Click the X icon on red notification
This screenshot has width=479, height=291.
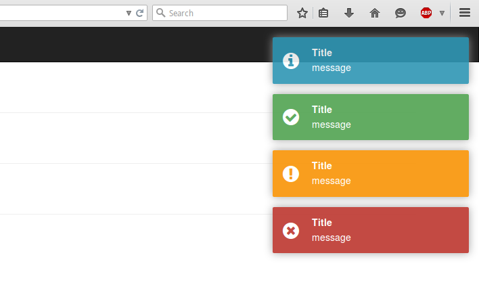291,231
